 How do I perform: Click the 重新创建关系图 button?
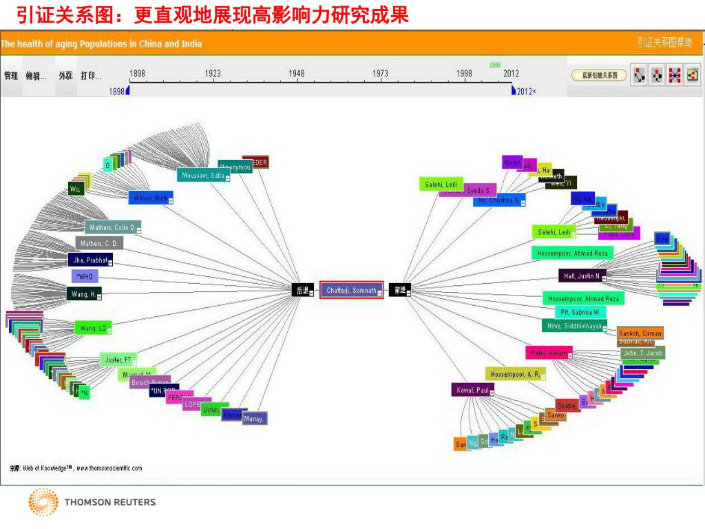[x=599, y=75]
